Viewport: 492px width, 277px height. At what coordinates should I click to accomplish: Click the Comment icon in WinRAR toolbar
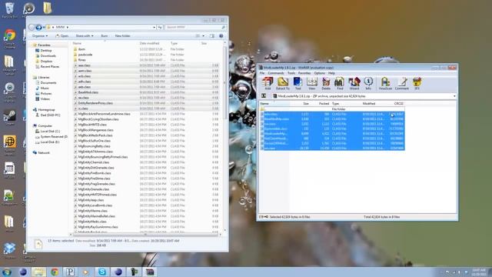pyautogui.click(x=401, y=84)
